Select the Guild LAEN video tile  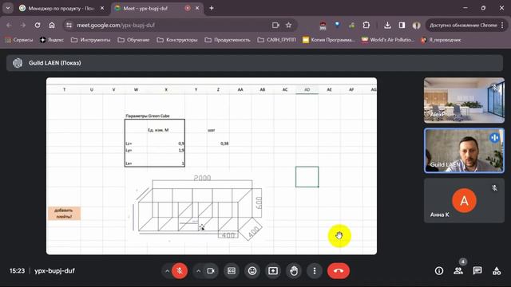(x=464, y=151)
